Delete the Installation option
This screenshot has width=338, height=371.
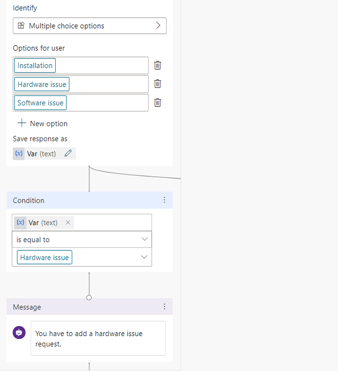pos(157,65)
